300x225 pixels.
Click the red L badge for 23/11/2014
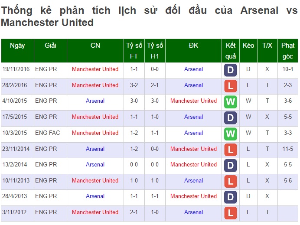(x=230, y=150)
